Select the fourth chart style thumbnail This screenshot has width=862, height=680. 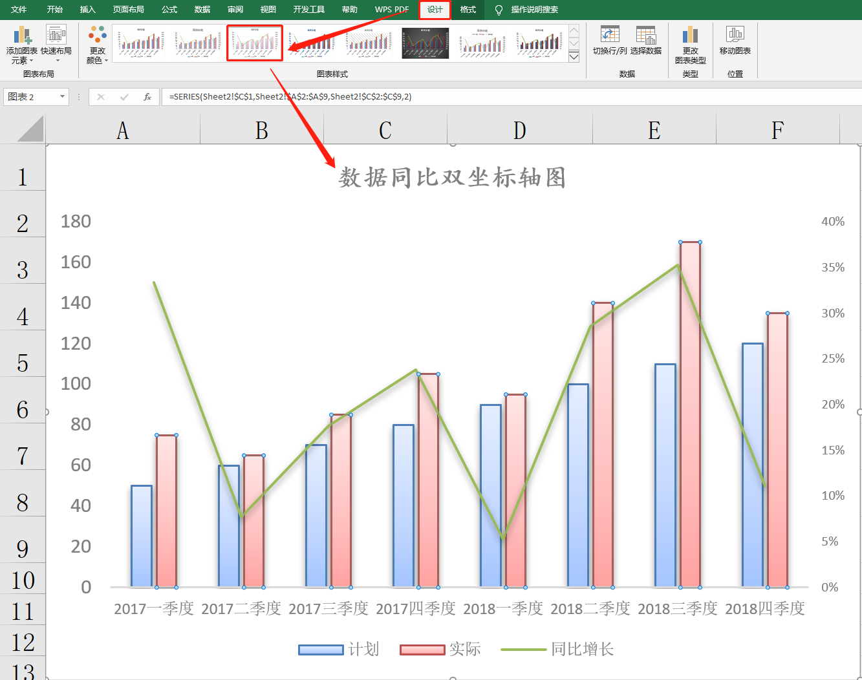point(312,43)
